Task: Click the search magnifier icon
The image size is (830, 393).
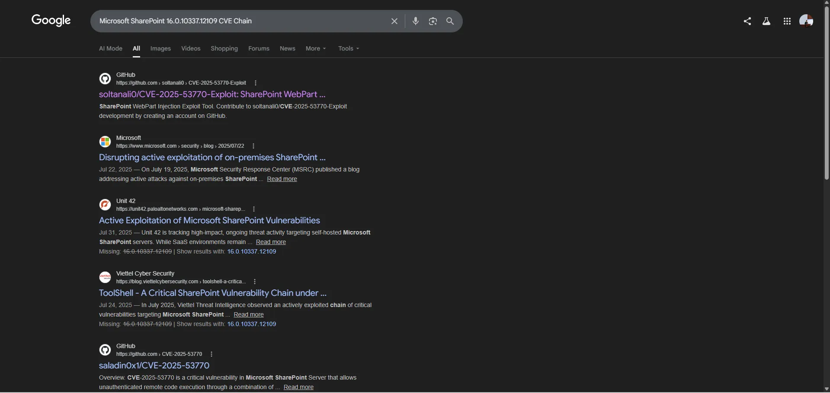Action: coord(450,21)
